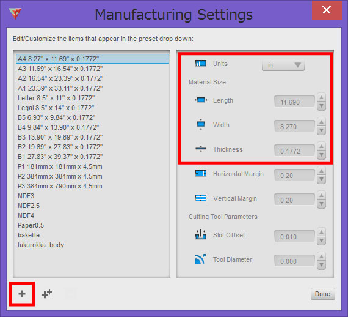Click the Length dimension icon
This screenshot has width=348, height=317.
(201, 100)
